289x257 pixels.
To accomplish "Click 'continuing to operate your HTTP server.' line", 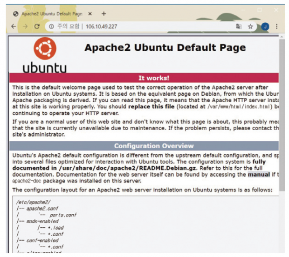I will click(65, 113).
